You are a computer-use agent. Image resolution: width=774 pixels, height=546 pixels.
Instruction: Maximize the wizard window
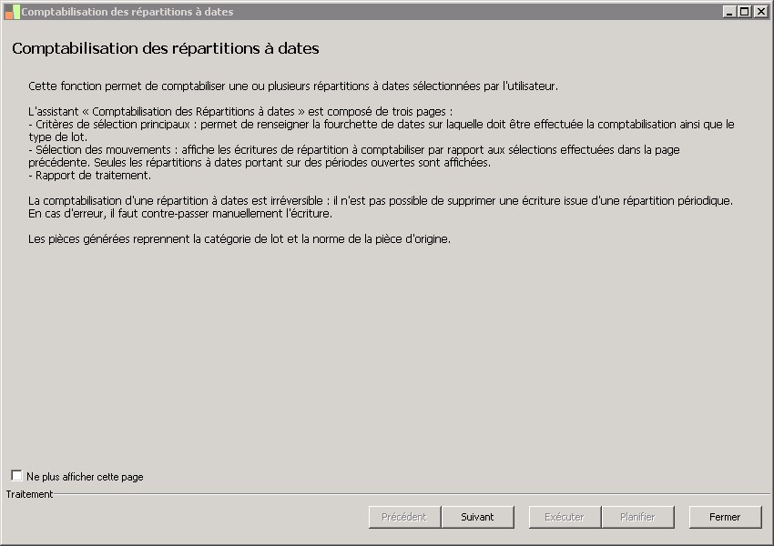[x=744, y=12]
